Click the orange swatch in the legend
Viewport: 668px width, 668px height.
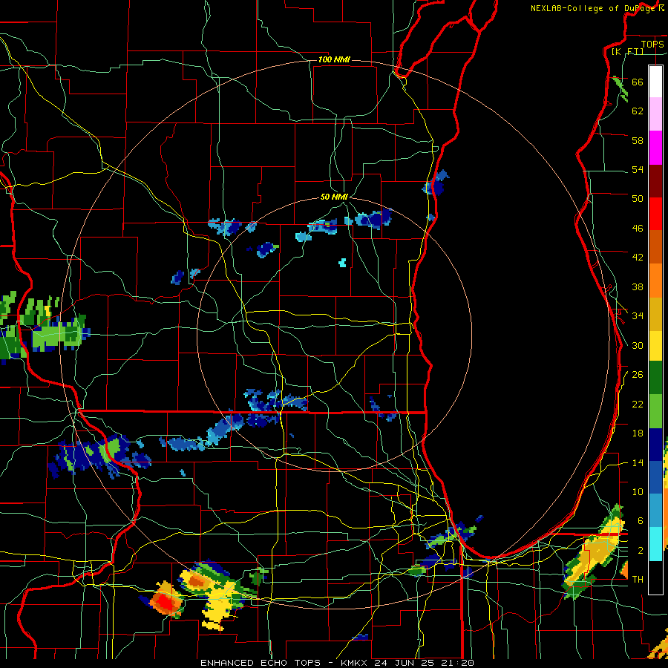pyautogui.click(x=655, y=281)
